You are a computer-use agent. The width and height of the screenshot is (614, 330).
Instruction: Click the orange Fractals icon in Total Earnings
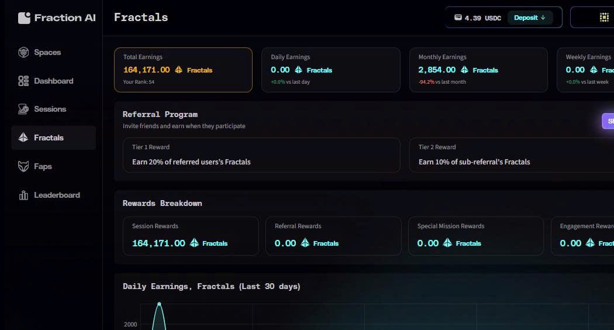pyautogui.click(x=178, y=70)
